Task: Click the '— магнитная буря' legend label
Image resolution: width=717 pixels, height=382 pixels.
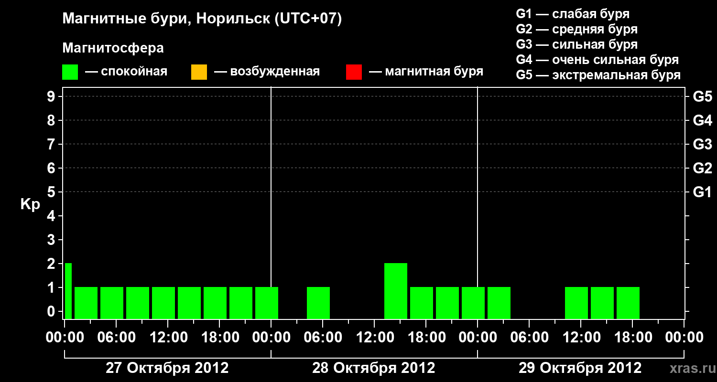Action: pyautogui.click(x=426, y=72)
